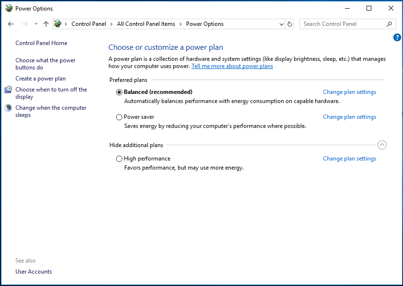Click the up-one-level arrow

[46, 23]
